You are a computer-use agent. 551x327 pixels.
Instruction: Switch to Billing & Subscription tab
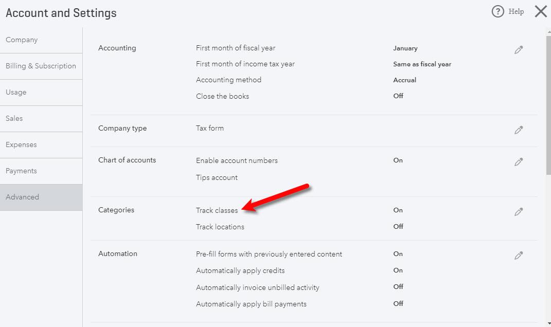point(41,66)
